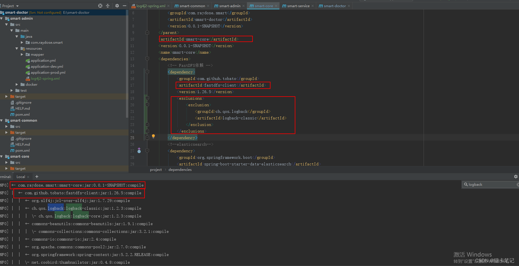Image resolution: width=519 pixels, height=266 pixels.
Task: Click the gear icon beside terminal search field
Action: click(x=516, y=177)
